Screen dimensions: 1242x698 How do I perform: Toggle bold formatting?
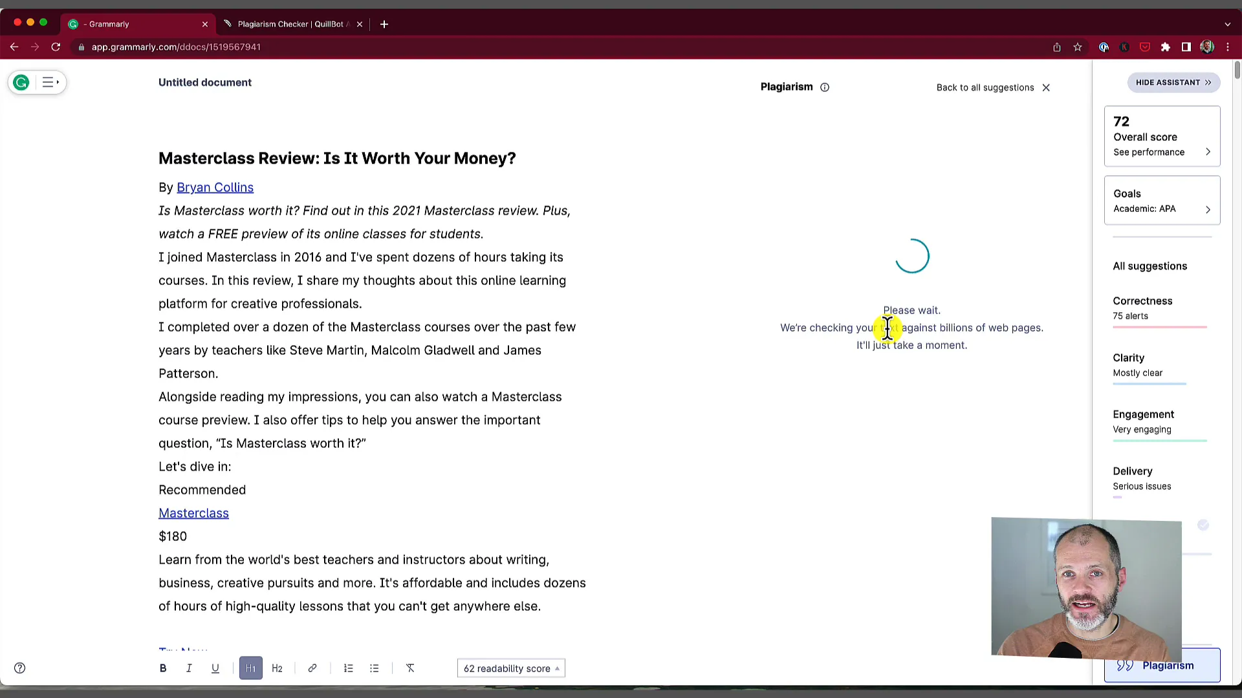pyautogui.click(x=163, y=668)
